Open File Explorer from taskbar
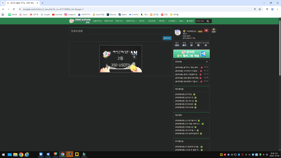The image size is (281, 158). coord(15,154)
